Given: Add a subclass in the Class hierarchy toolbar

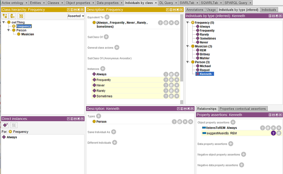Looking at the screenshot, I should [5, 16].
